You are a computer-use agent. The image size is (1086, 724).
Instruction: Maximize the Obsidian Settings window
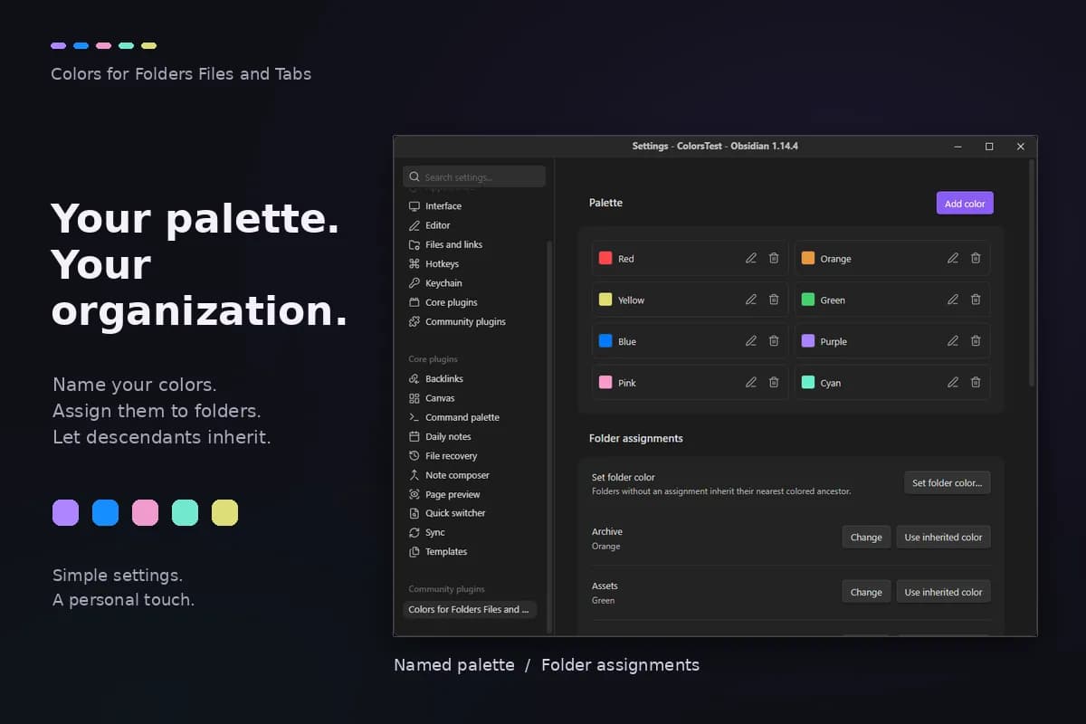click(989, 147)
